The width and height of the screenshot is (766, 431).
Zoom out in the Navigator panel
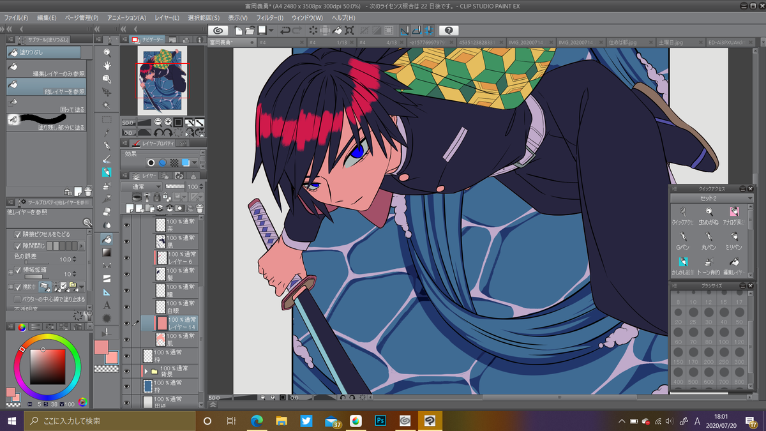click(158, 122)
